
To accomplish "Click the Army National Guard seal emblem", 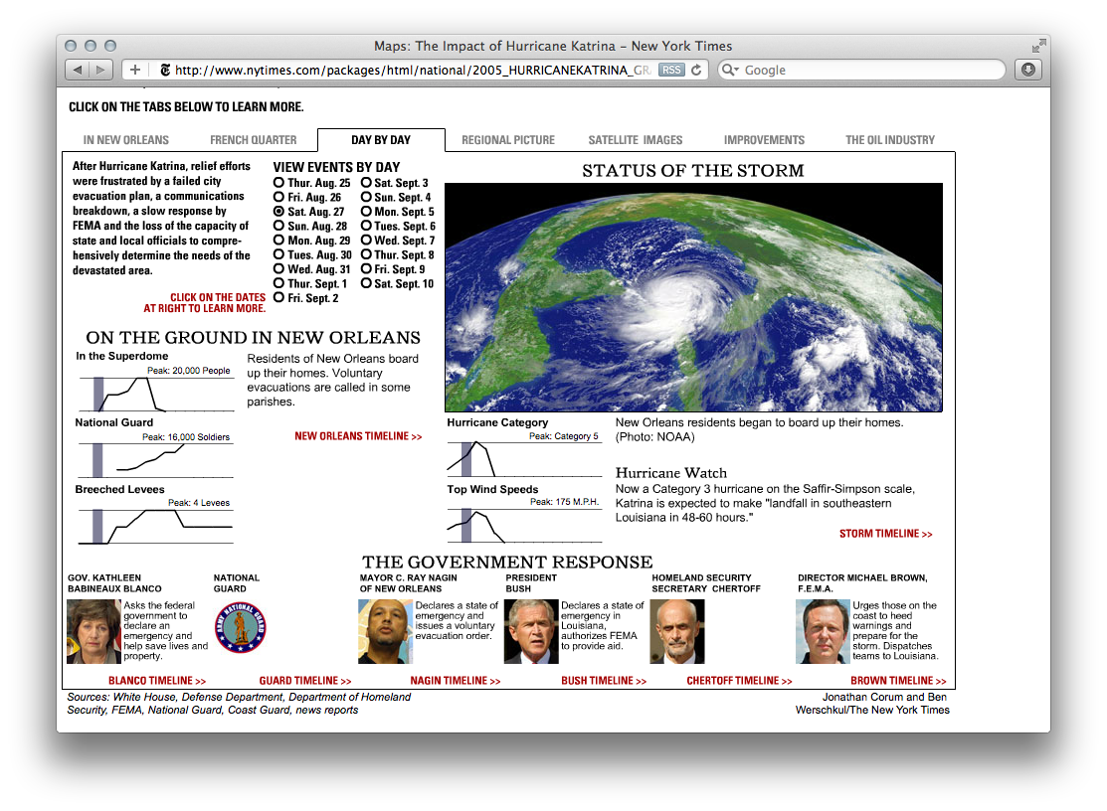I will tap(240, 629).
